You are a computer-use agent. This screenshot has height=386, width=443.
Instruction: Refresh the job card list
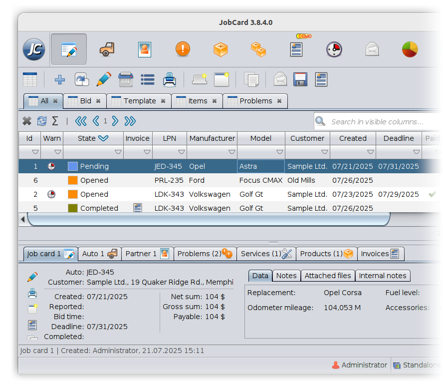pyautogui.click(x=42, y=121)
